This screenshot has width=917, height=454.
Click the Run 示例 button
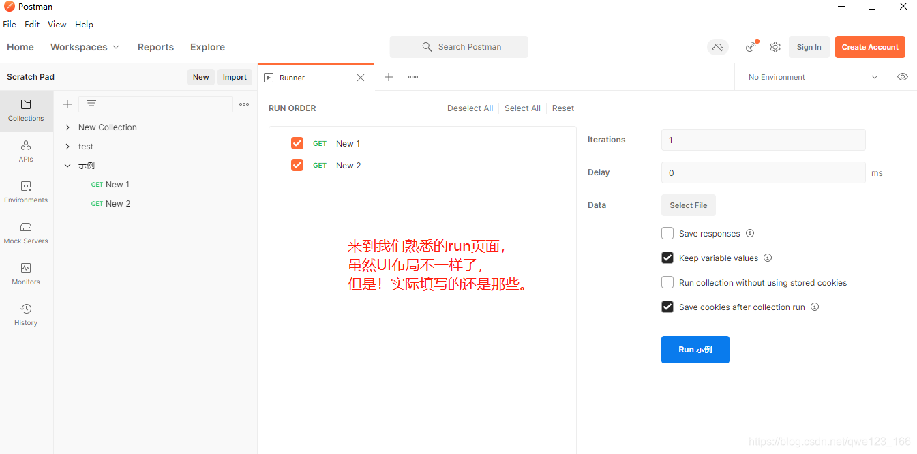pos(695,350)
